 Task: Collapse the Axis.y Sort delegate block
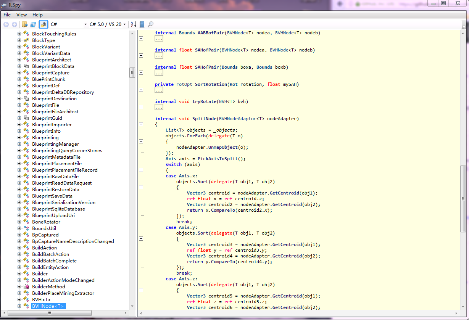coord(141,239)
